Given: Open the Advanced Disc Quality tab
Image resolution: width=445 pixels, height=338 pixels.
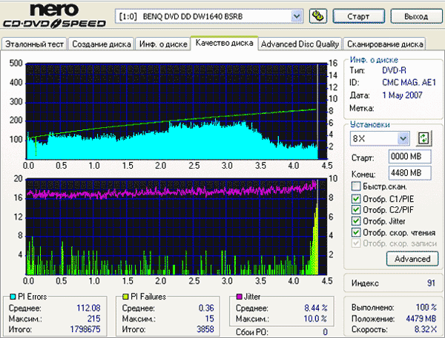Looking at the screenshot, I should 300,44.
